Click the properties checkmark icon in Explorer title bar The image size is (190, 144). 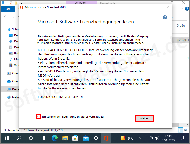click(11, 3)
